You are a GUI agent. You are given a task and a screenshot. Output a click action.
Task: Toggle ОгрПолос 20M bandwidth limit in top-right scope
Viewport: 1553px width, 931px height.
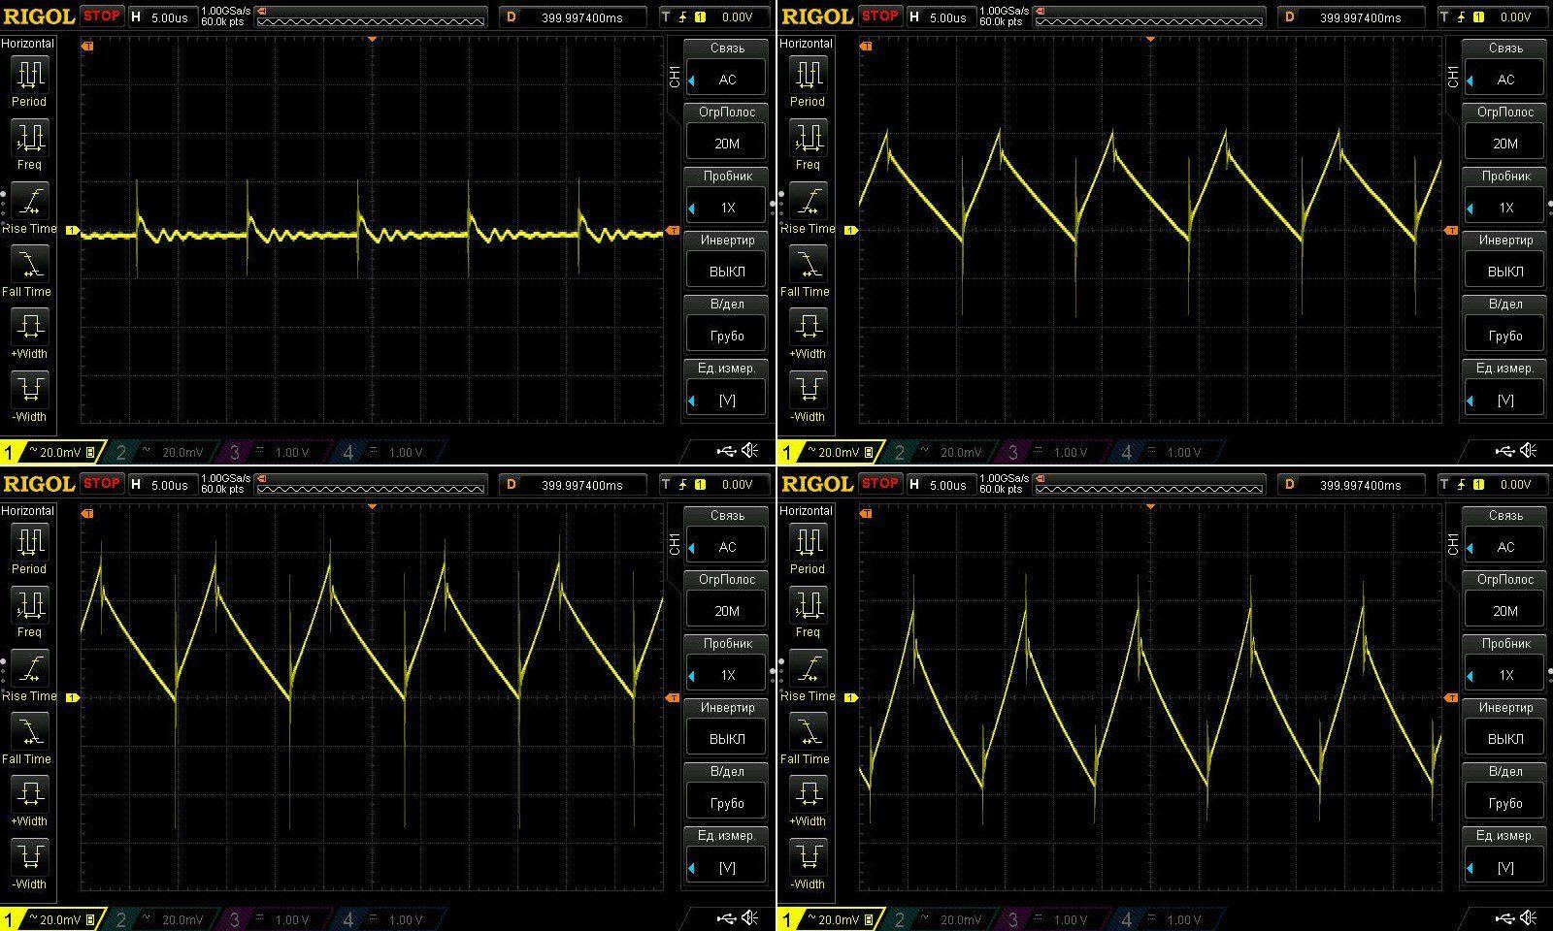tap(1505, 144)
